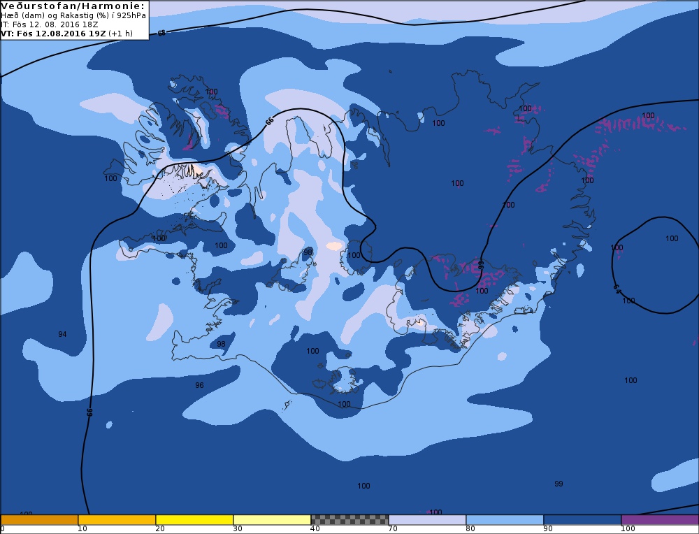The width and height of the screenshot is (699, 534).
Task: Click the legend tick label '40'
Action: [x=315, y=529]
